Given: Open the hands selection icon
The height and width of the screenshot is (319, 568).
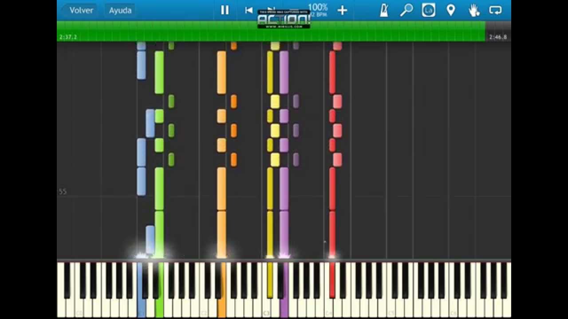Looking at the screenshot, I should [474, 10].
